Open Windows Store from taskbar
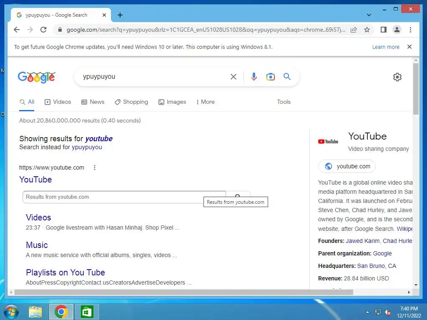The height and width of the screenshot is (320, 427). click(87, 312)
